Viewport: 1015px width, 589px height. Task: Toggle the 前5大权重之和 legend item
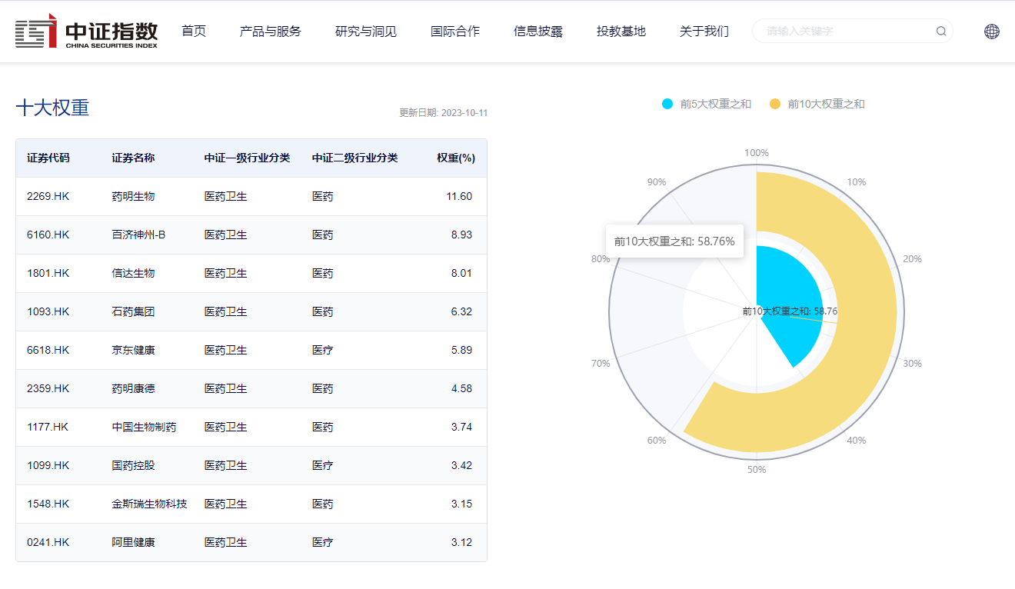707,104
